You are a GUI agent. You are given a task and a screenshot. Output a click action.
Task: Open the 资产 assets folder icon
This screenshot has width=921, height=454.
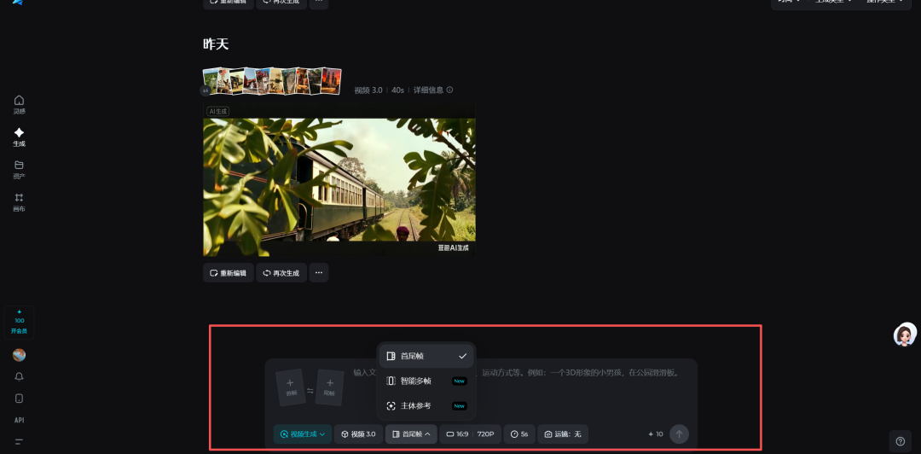point(20,169)
